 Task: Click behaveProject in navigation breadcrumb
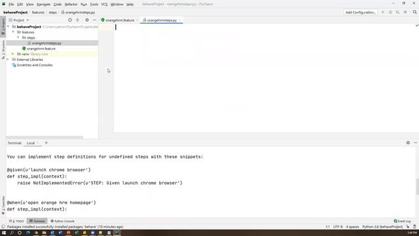click(x=16, y=12)
